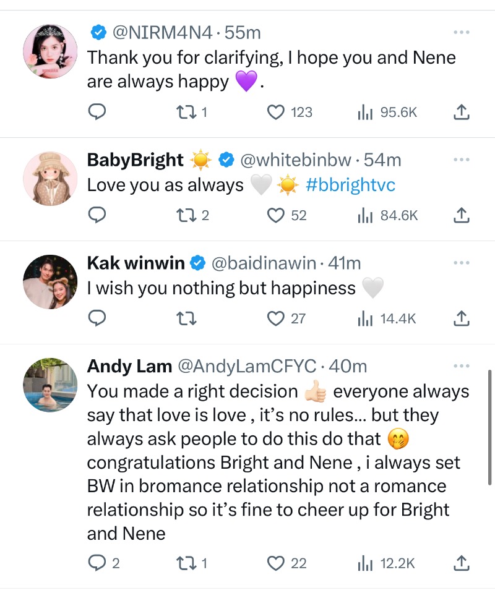Open more options on BabyBright's tweet
Viewport: 495px width, 593px height.
[461, 160]
